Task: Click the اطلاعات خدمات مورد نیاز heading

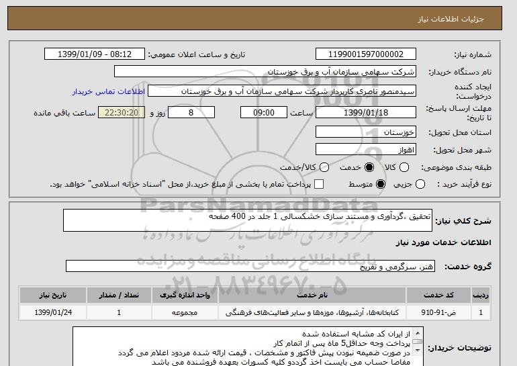Action: coord(443,242)
